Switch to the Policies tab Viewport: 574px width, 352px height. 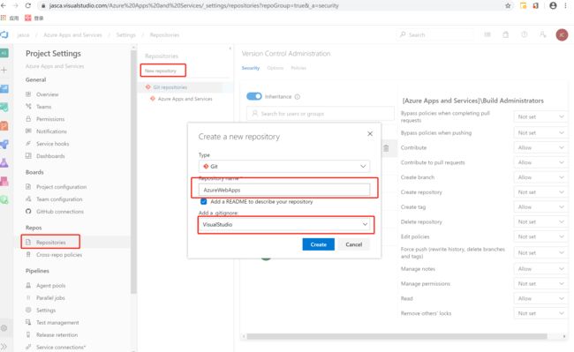(x=298, y=68)
